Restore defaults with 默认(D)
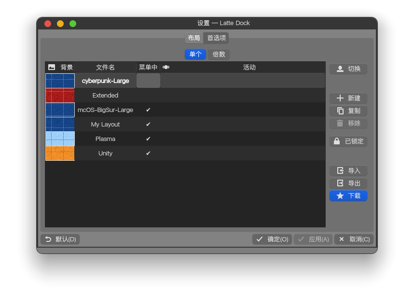Viewport: 414px width, 295px height. click(x=60, y=239)
